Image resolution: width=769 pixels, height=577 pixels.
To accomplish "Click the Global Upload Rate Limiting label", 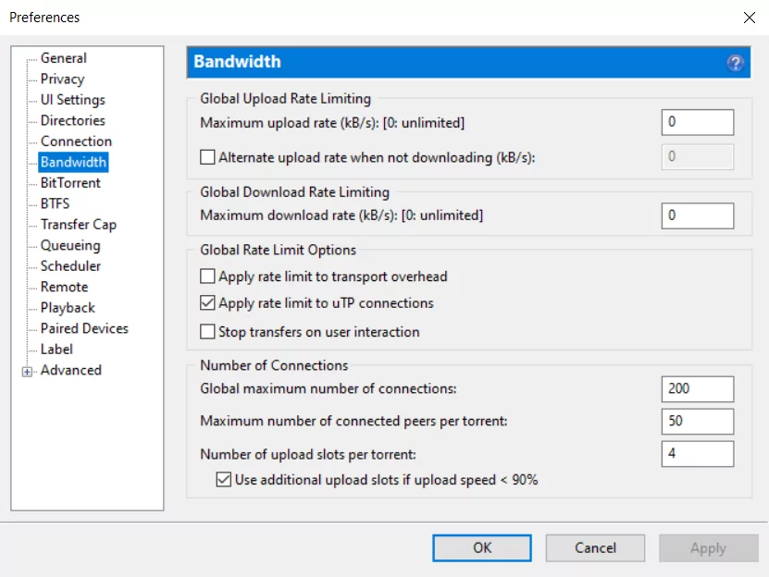I will 285,99.
